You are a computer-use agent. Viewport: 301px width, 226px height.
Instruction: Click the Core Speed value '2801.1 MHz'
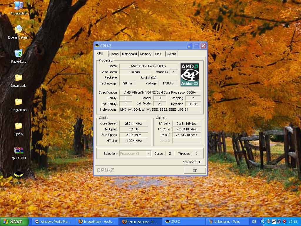coord(133,124)
